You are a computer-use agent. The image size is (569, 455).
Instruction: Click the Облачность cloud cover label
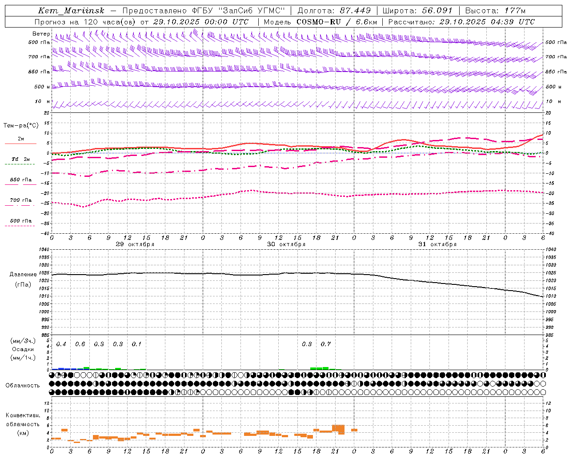pyautogui.click(x=23, y=385)
